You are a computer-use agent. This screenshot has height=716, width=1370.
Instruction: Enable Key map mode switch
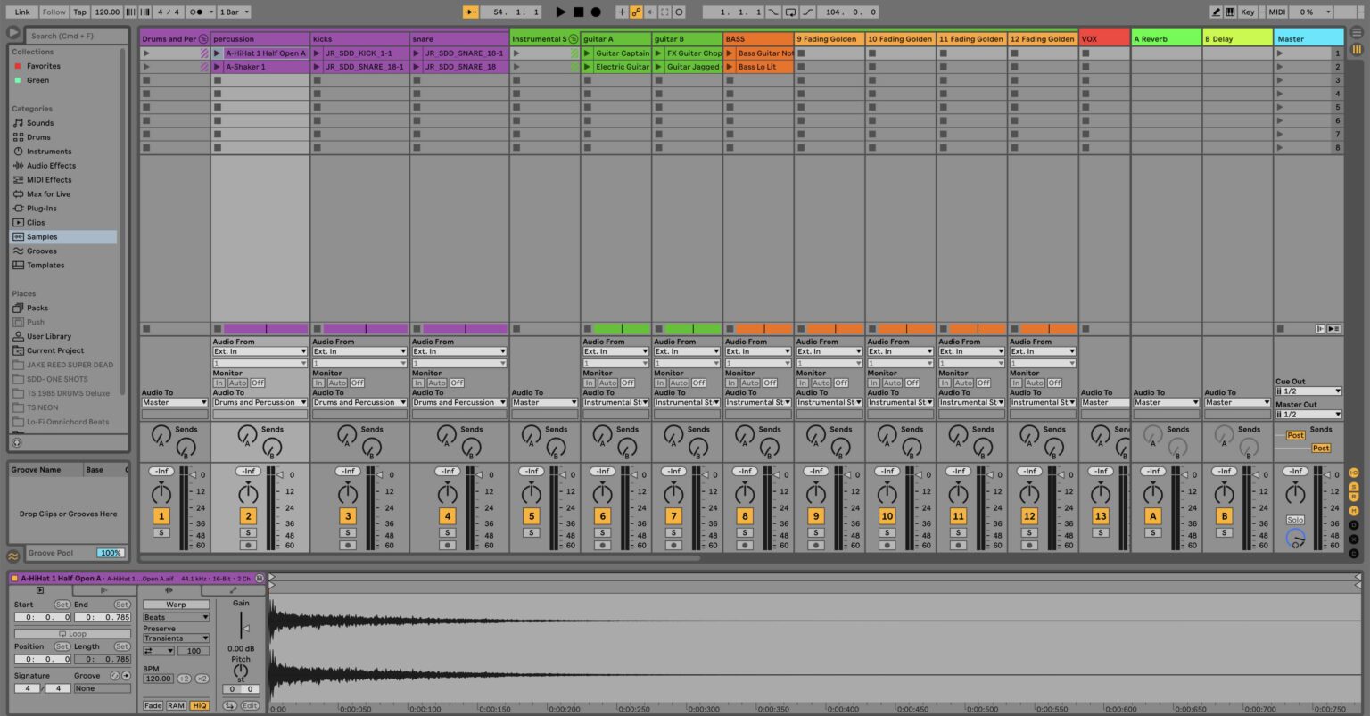pyautogui.click(x=1248, y=12)
